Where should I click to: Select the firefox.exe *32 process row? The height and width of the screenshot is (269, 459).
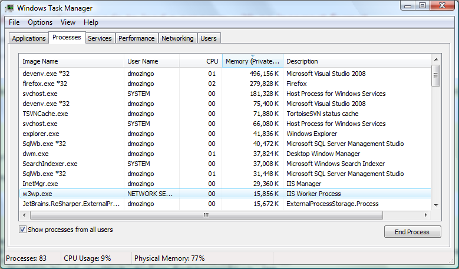coord(225,84)
